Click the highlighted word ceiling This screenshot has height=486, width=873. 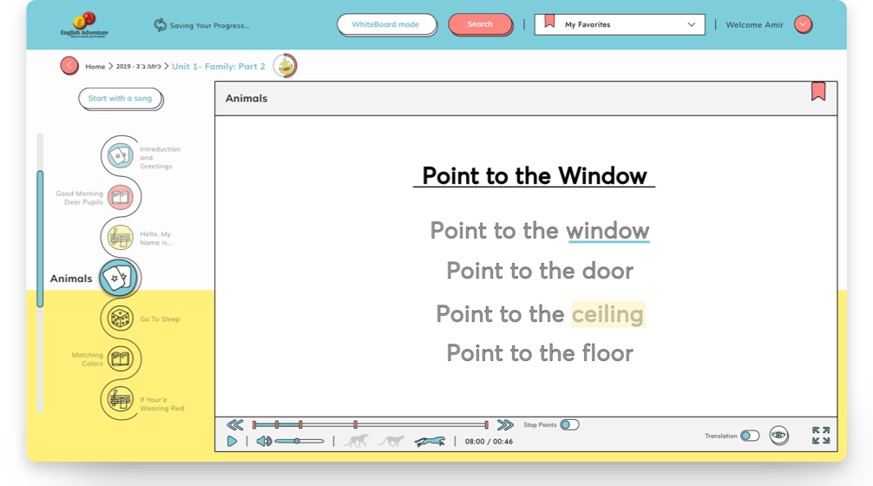coord(607,314)
